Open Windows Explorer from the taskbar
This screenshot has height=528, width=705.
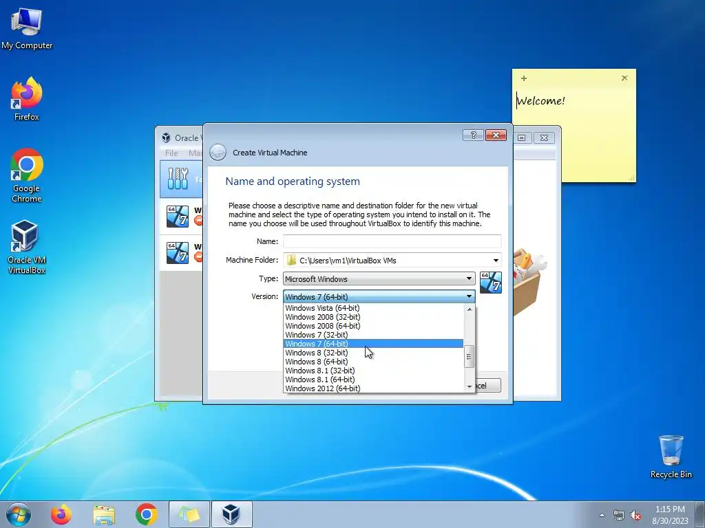click(x=104, y=514)
